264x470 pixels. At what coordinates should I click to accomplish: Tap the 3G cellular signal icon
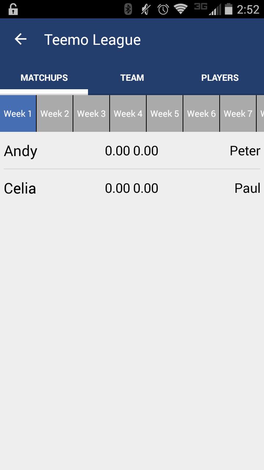pyautogui.click(x=208, y=9)
